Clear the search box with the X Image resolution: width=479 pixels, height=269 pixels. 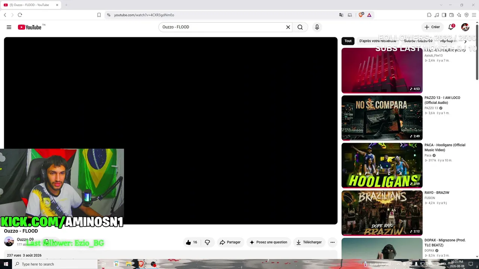(x=288, y=27)
